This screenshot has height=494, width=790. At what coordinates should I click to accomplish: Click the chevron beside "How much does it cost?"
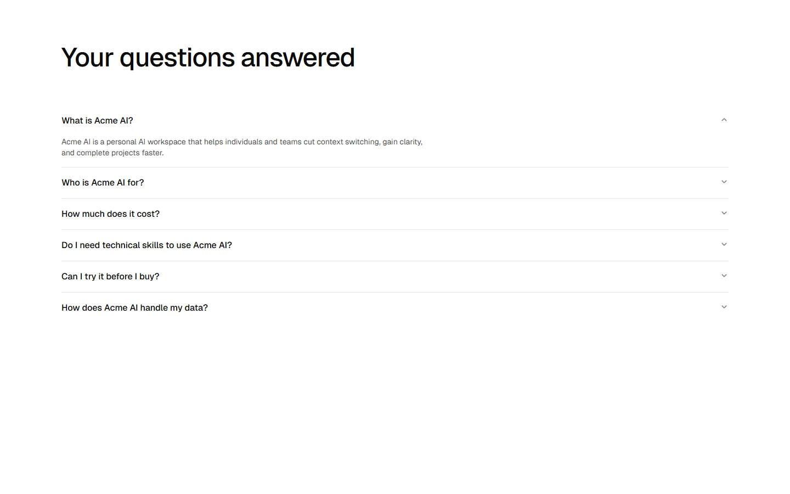[724, 213]
